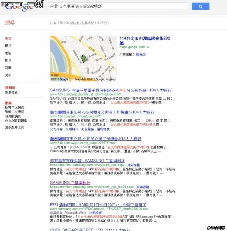The height and width of the screenshot is (231, 227).
Task: Select the 新聞 search category
Action: 8,68
